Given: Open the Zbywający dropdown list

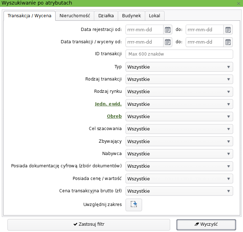Looking at the screenshot, I should coord(179,141).
